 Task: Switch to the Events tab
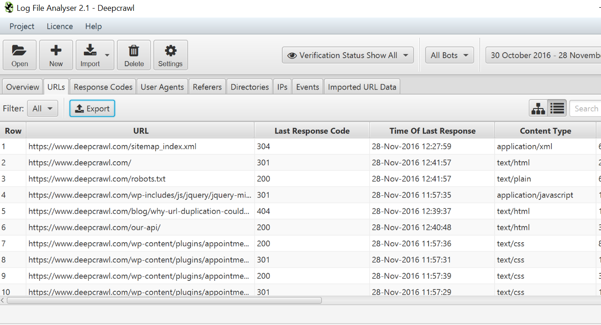308,87
